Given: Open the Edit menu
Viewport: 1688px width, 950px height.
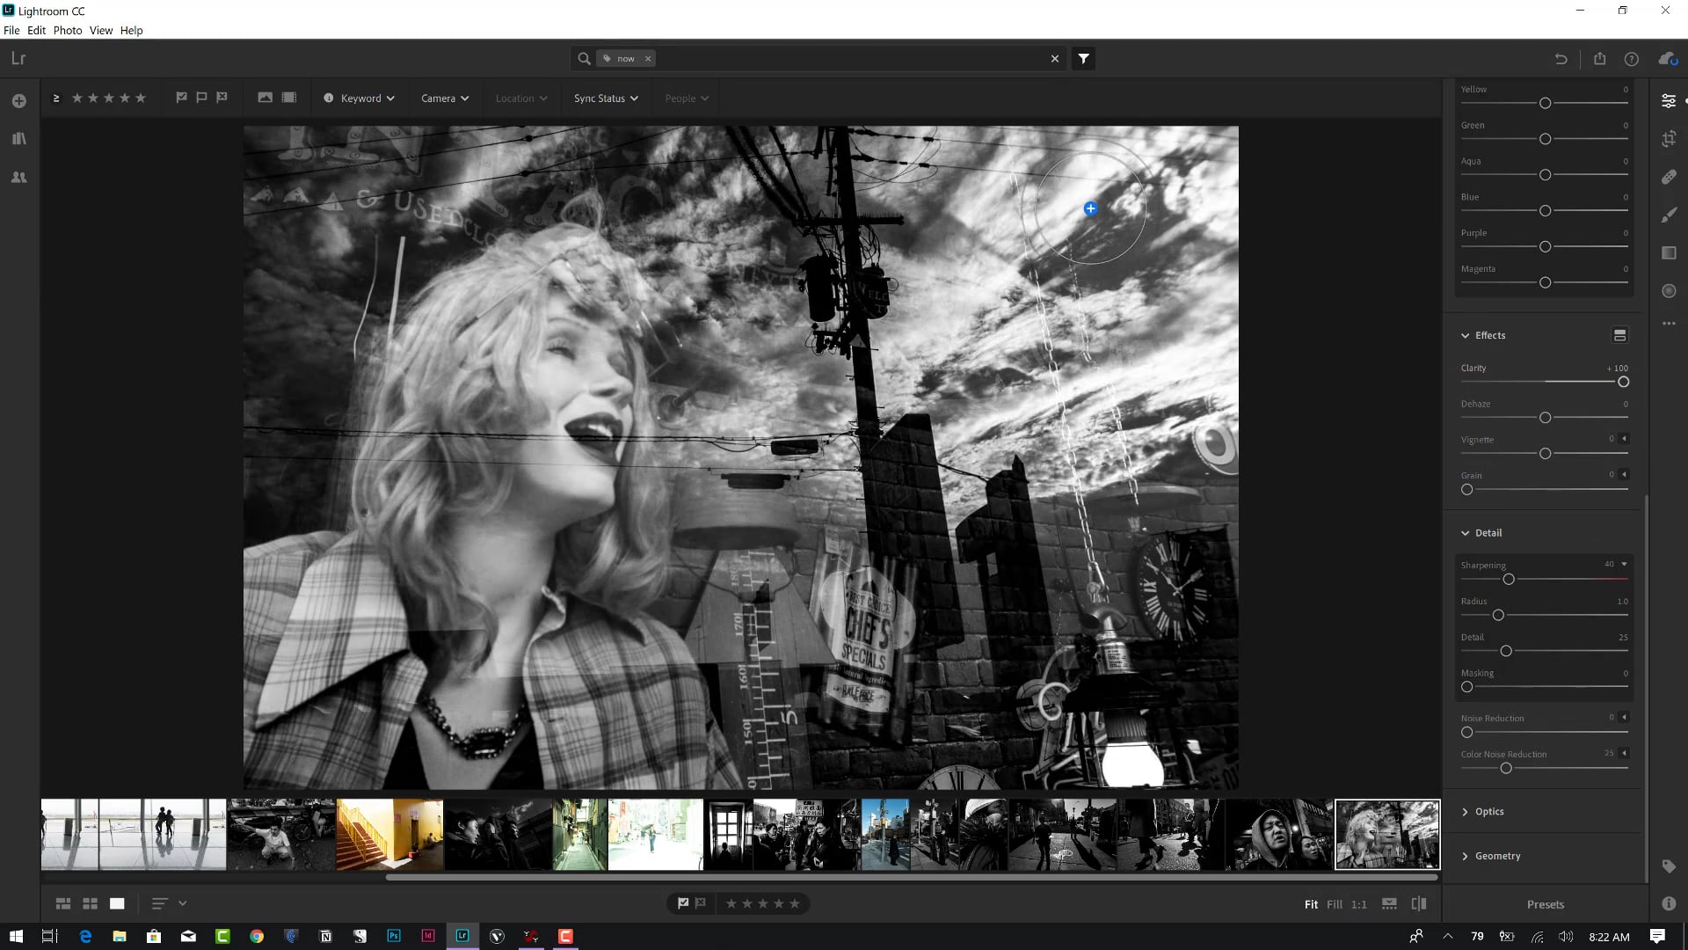Looking at the screenshot, I should point(36,30).
